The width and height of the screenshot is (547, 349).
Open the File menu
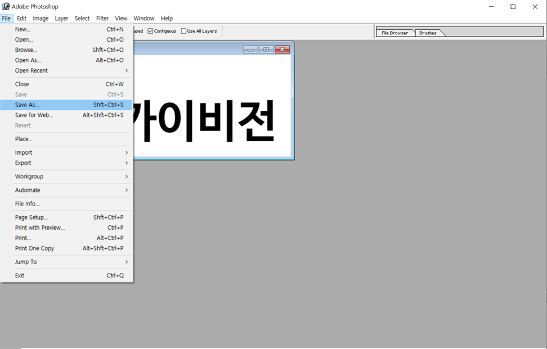click(6, 18)
